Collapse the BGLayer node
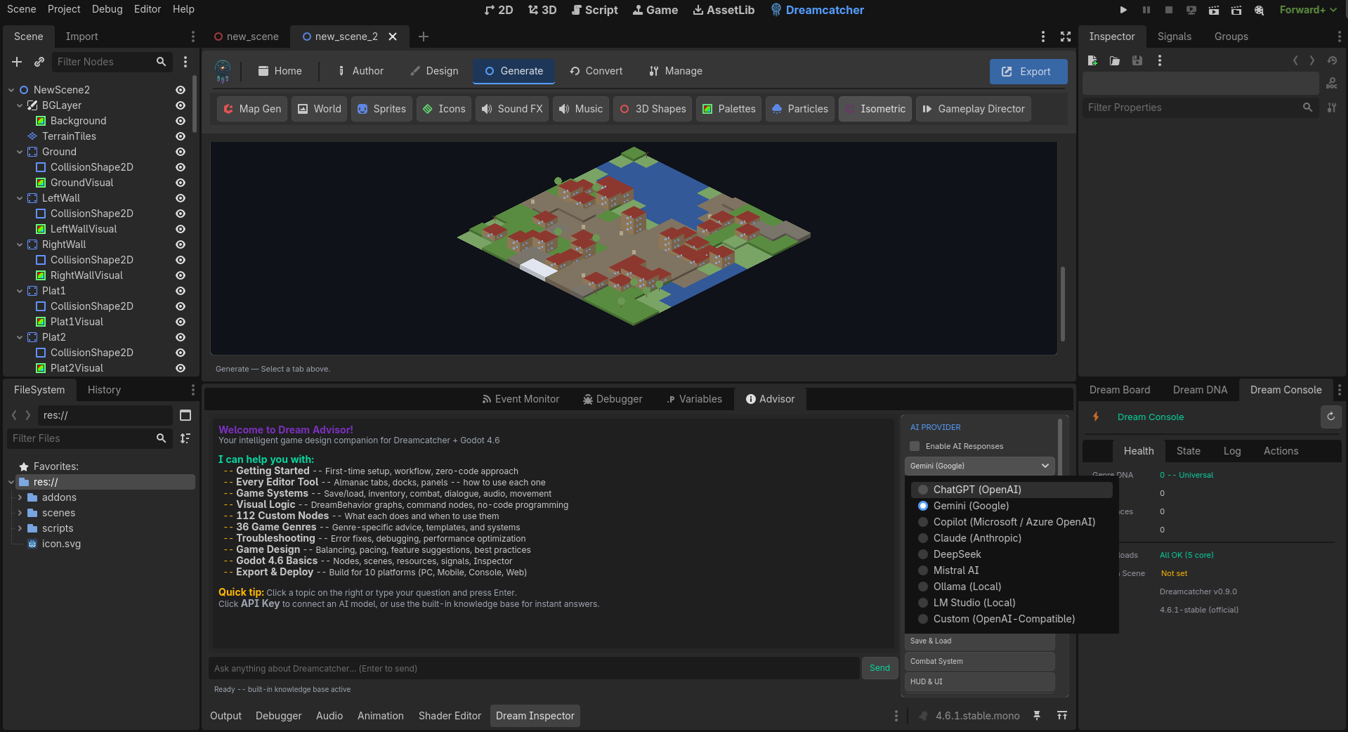The image size is (1348, 732). click(x=20, y=105)
